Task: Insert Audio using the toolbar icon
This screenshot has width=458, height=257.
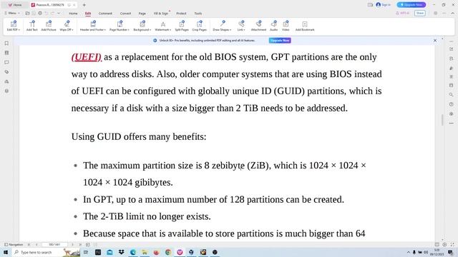Action: click(273, 26)
